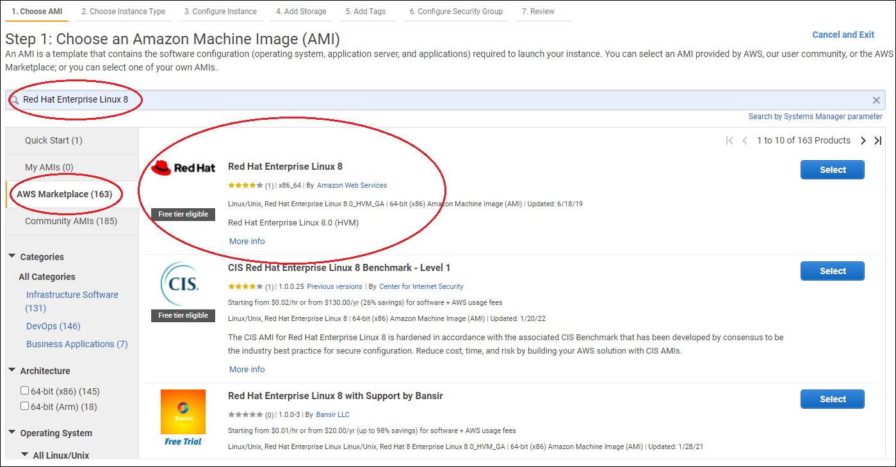Click Cancel and Exit link
This screenshot has width=896, height=467.
click(x=843, y=35)
